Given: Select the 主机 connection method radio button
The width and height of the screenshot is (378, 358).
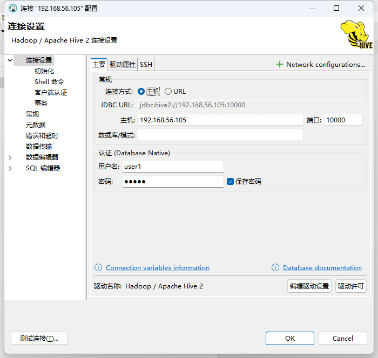Looking at the screenshot, I should tap(141, 92).
